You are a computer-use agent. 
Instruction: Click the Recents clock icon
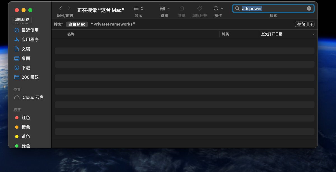tap(17, 30)
